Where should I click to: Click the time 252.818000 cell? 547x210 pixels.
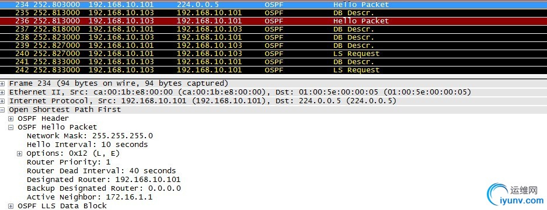(x=57, y=29)
